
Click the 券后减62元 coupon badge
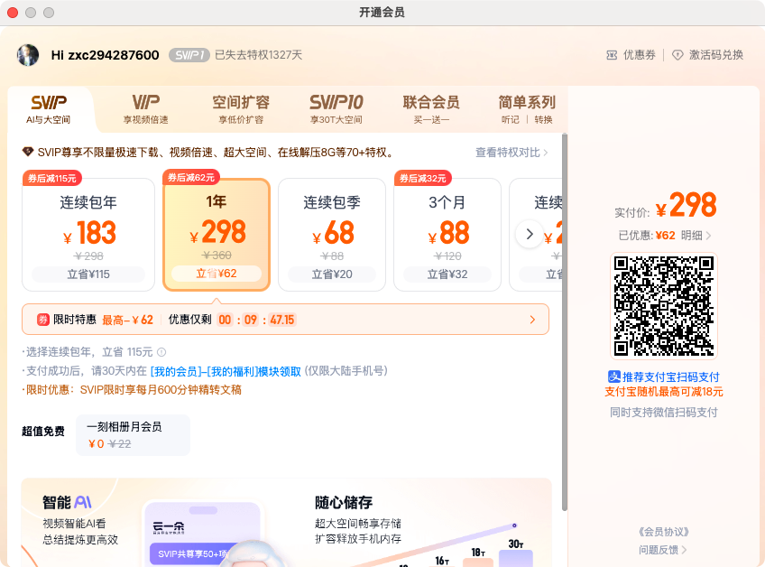tap(191, 177)
